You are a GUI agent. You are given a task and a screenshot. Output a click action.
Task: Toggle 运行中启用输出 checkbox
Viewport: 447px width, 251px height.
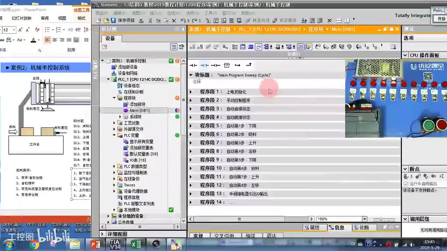point(406,184)
